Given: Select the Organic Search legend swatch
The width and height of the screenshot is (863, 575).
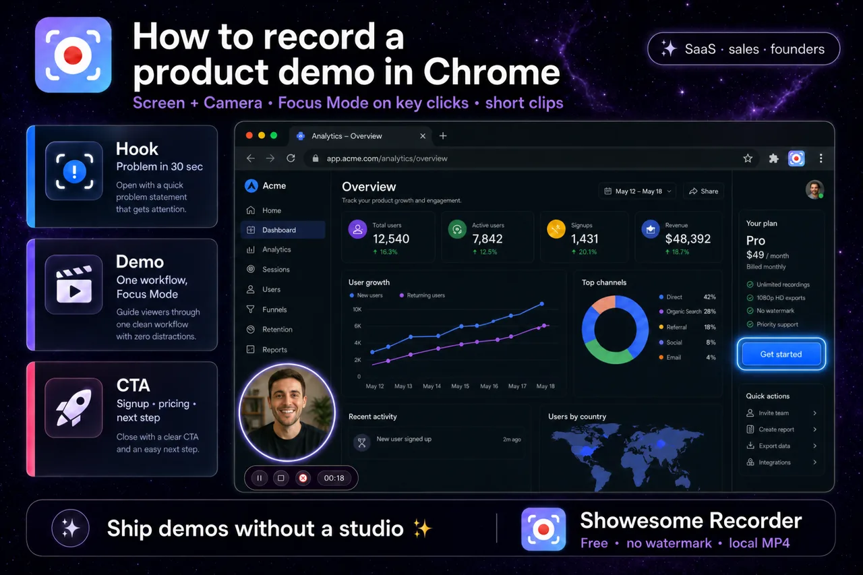Looking at the screenshot, I should pyautogui.click(x=661, y=312).
